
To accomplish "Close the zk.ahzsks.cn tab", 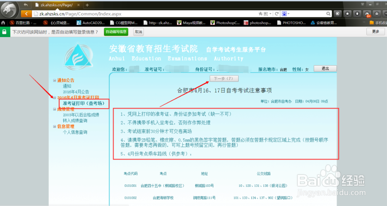I will pyautogui.click(x=79, y=5).
